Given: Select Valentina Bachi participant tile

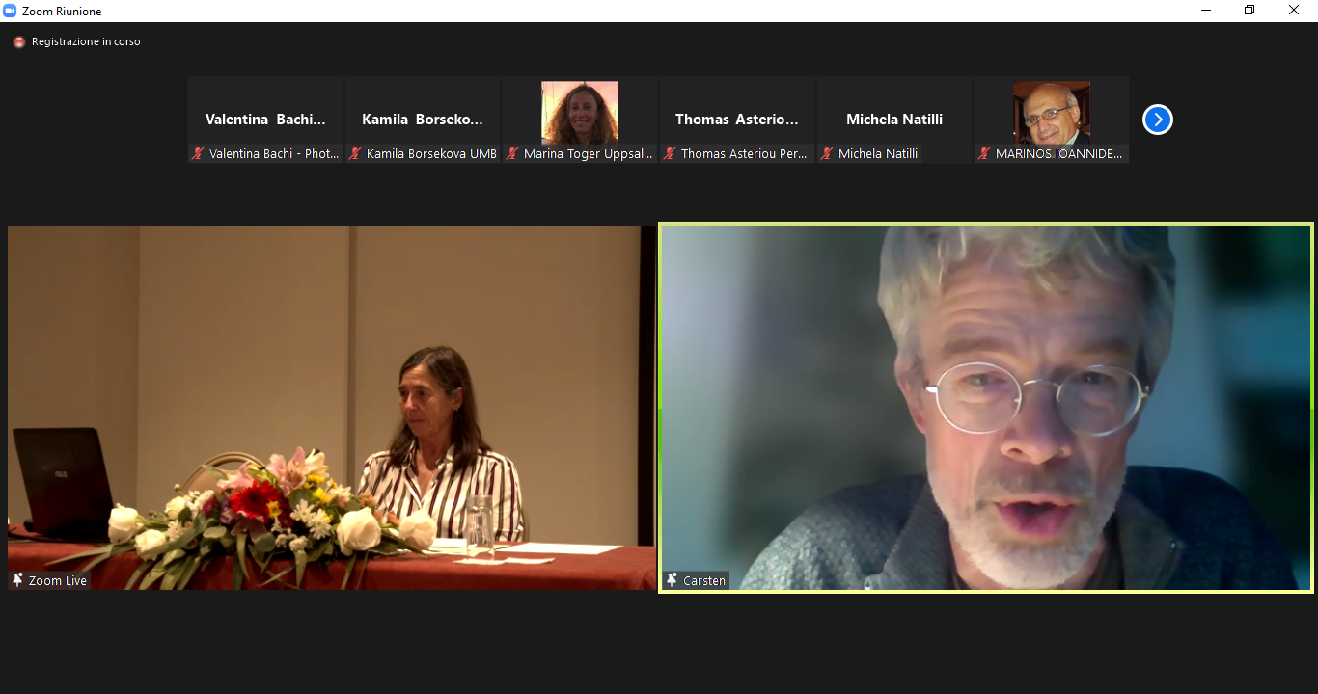Looking at the screenshot, I should click(265, 120).
